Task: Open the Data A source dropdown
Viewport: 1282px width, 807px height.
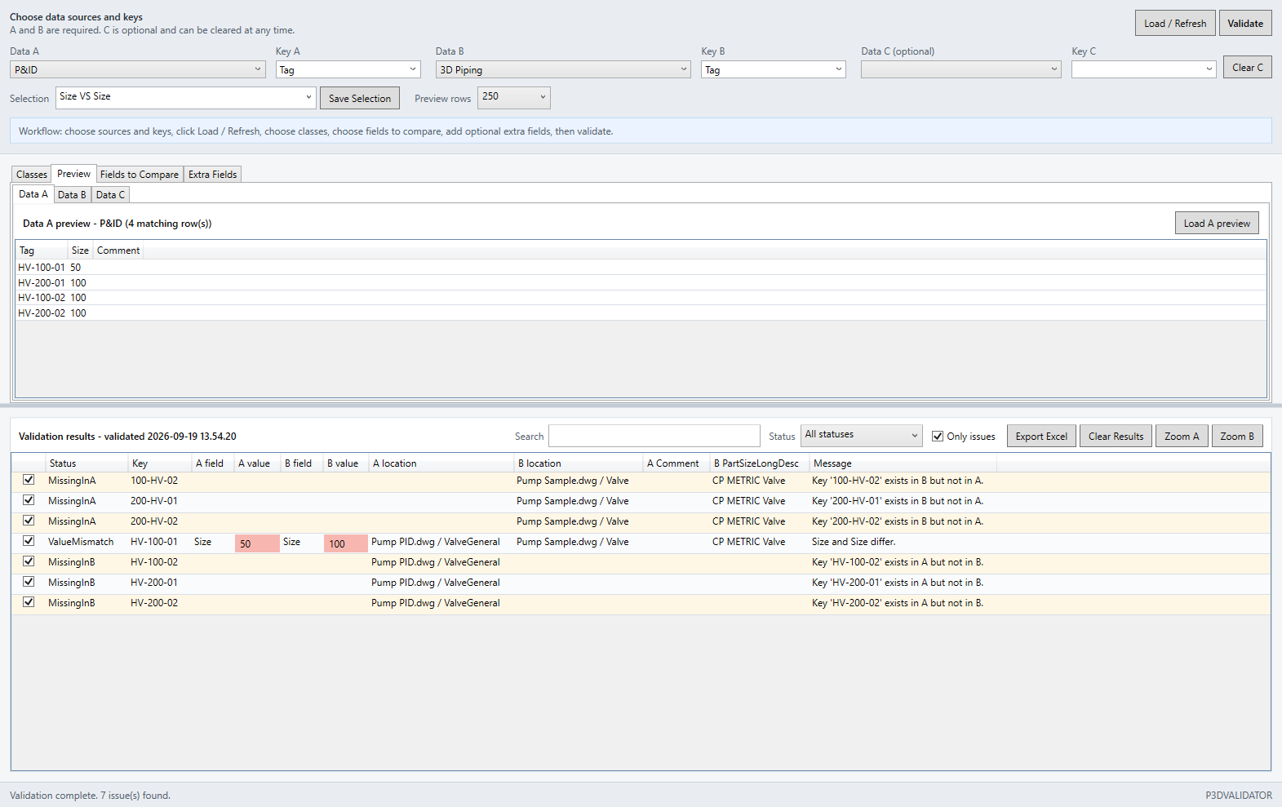Action: (138, 70)
